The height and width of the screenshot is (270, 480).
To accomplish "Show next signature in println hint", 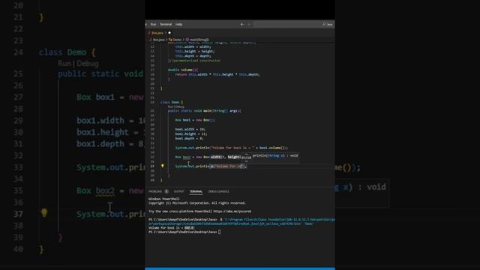I will pyautogui.click(x=247, y=161).
